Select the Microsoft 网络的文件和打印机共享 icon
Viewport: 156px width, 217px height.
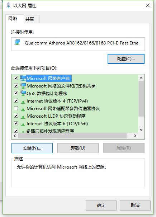[23, 86]
